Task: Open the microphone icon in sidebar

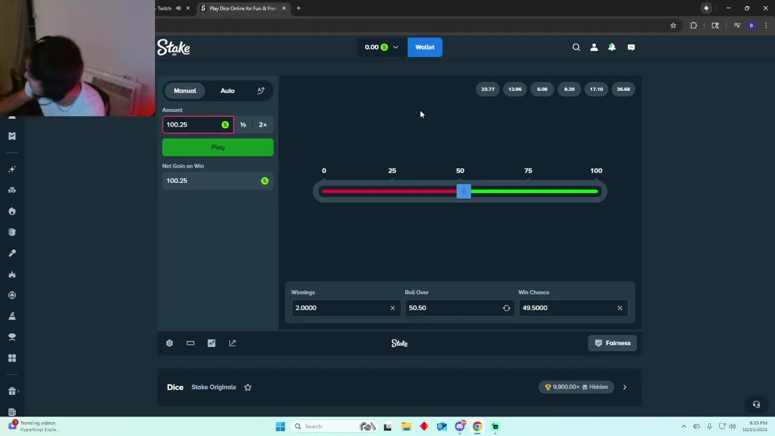Action: (12, 253)
